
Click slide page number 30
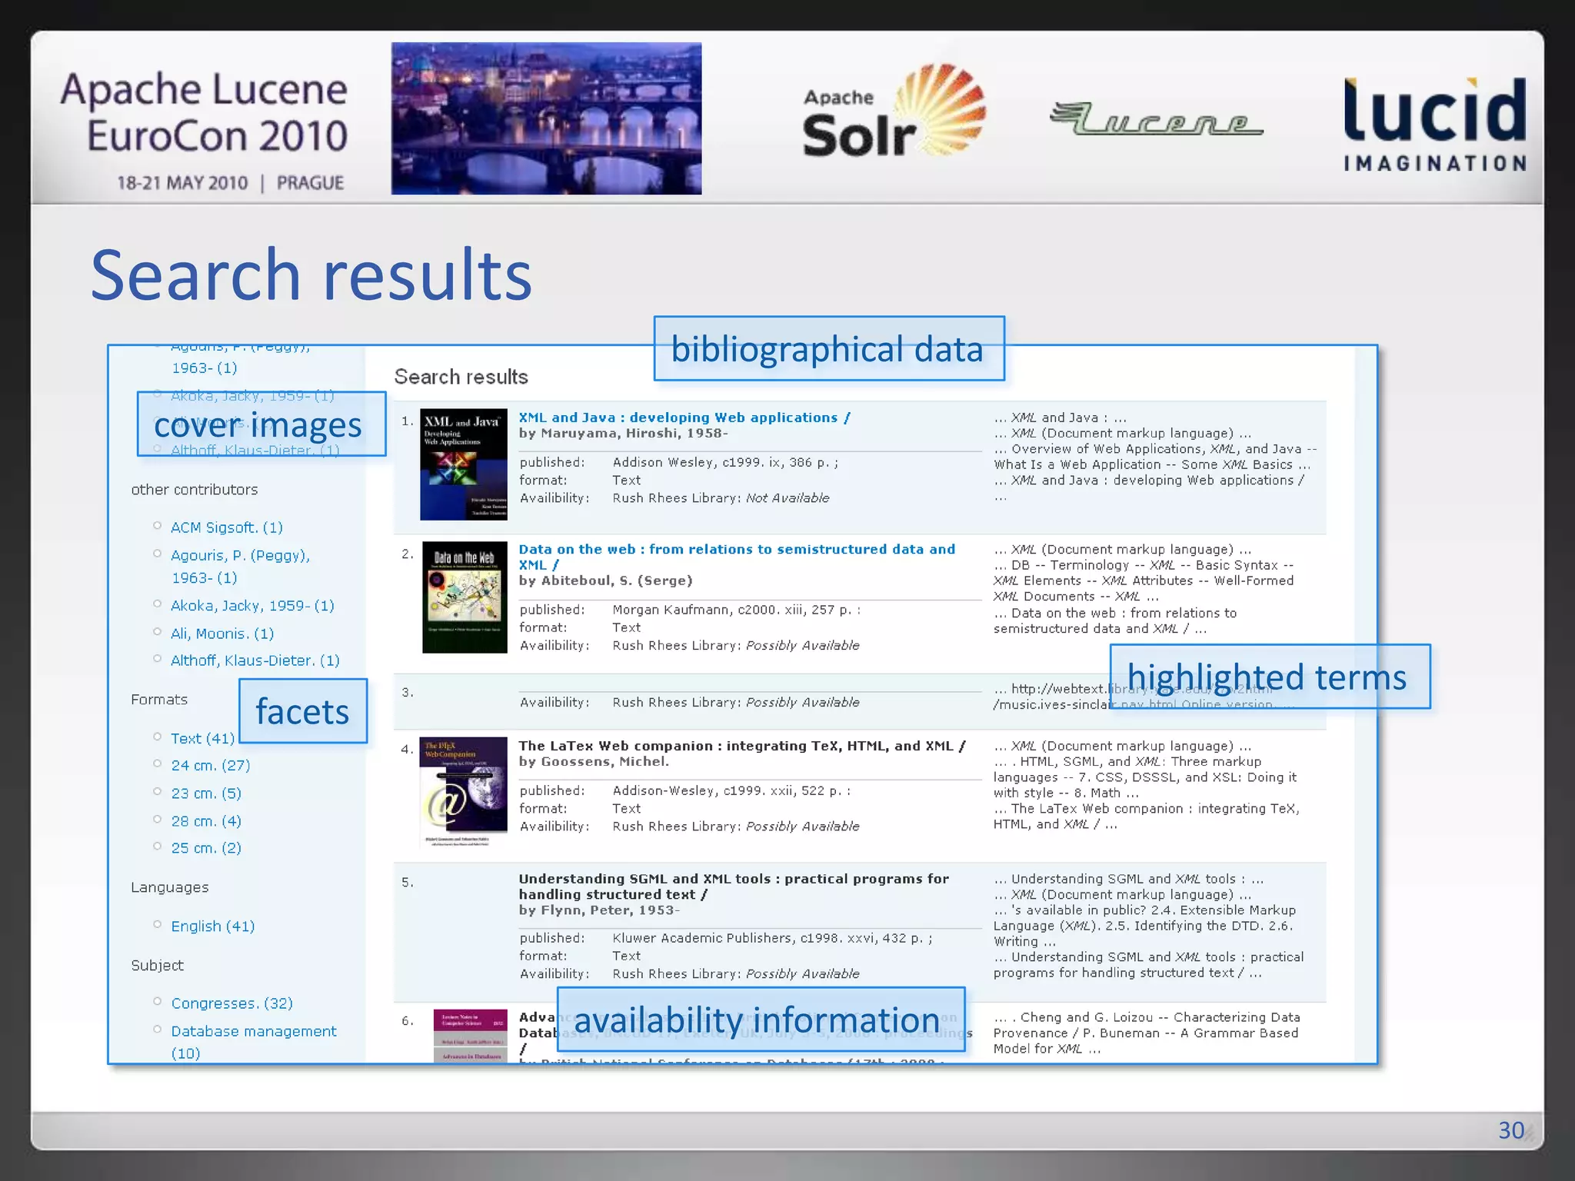(1511, 1130)
